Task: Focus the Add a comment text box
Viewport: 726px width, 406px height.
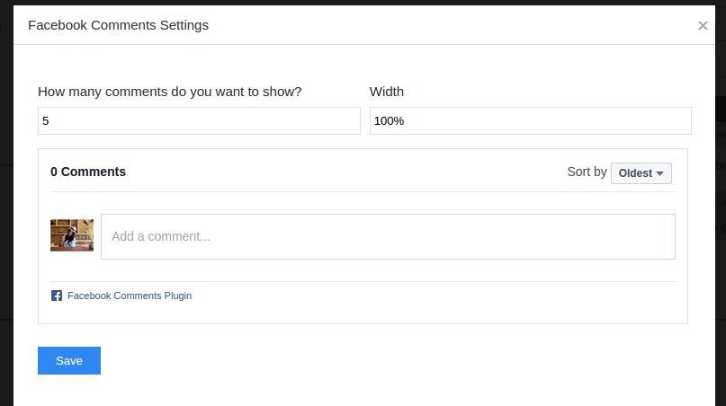Action: (x=388, y=237)
